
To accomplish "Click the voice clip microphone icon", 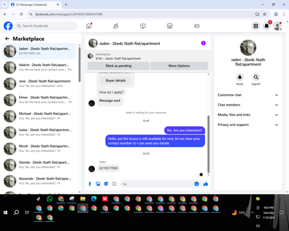I will (90, 184).
